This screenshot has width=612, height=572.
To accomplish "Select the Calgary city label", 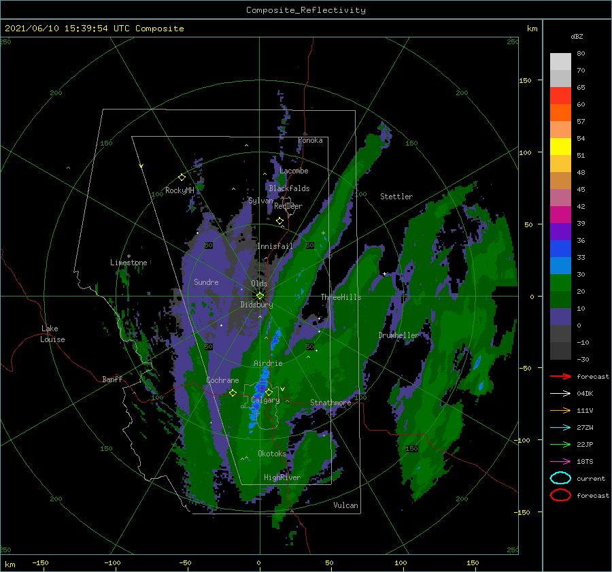I will (265, 400).
